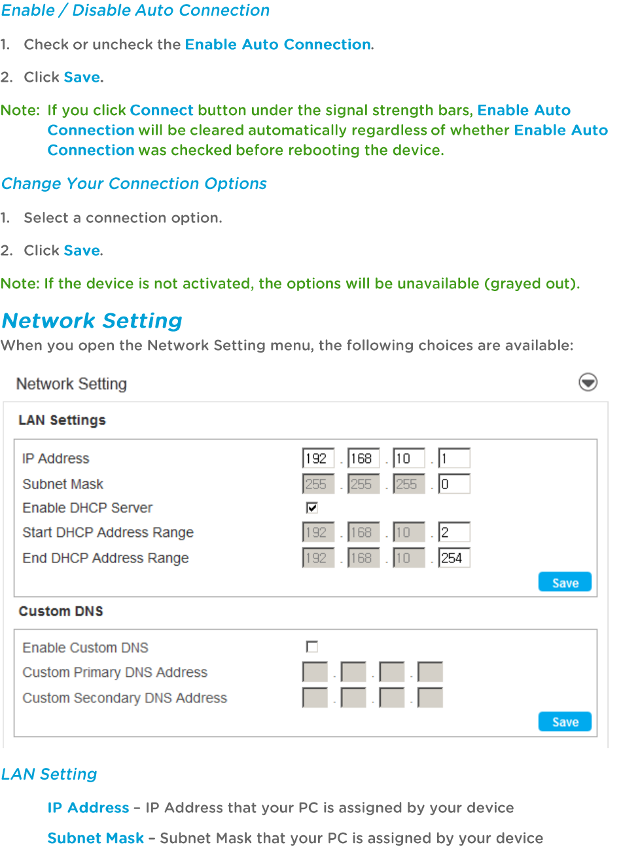The image size is (621, 847).
Task: Select Custom Secondary DNS last octet box
Action: point(430,698)
